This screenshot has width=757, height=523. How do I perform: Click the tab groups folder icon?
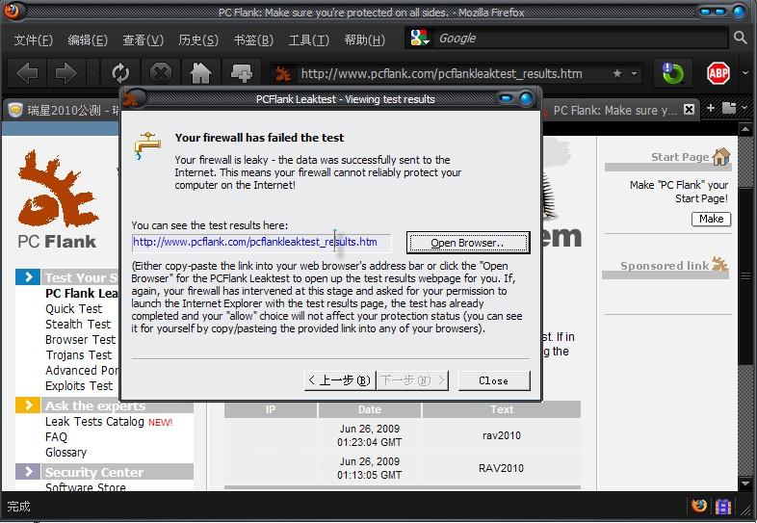click(x=728, y=108)
